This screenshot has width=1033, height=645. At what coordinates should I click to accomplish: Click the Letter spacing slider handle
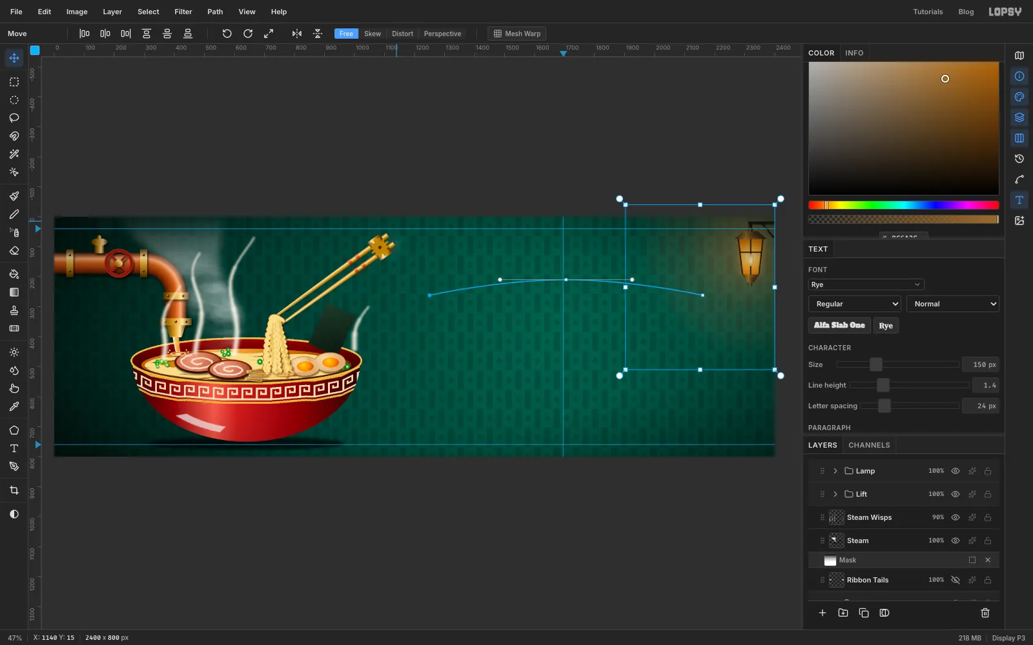coord(885,406)
